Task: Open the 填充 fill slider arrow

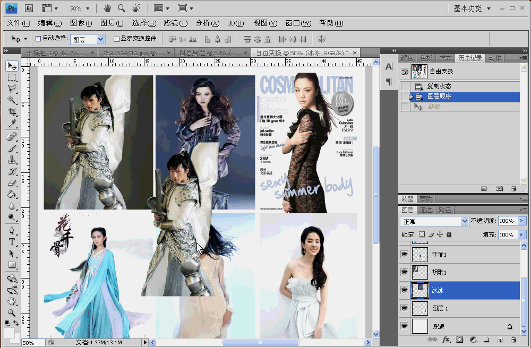Action: click(x=521, y=234)
